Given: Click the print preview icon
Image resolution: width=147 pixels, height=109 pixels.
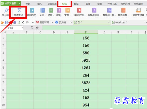Looking at the screenshot, I should click(19, 22).
